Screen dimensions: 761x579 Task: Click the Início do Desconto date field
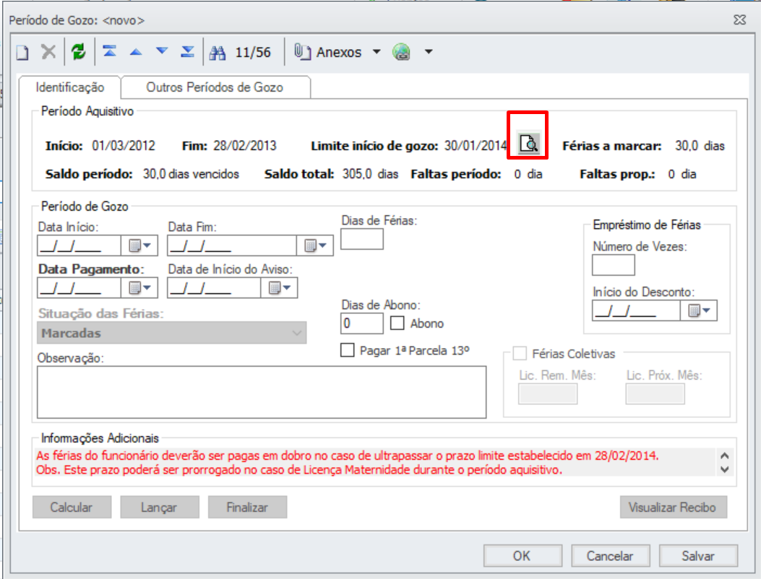[636, 311]
